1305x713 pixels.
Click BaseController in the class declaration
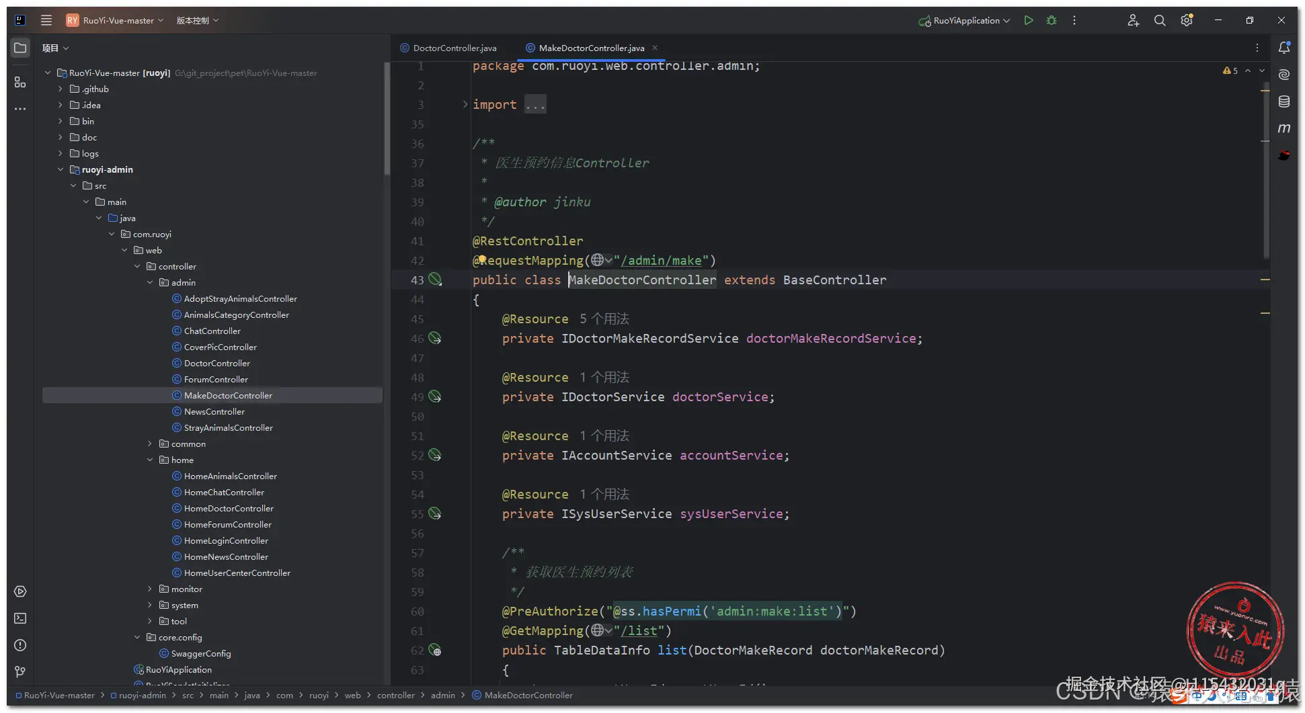coord(834,280)
